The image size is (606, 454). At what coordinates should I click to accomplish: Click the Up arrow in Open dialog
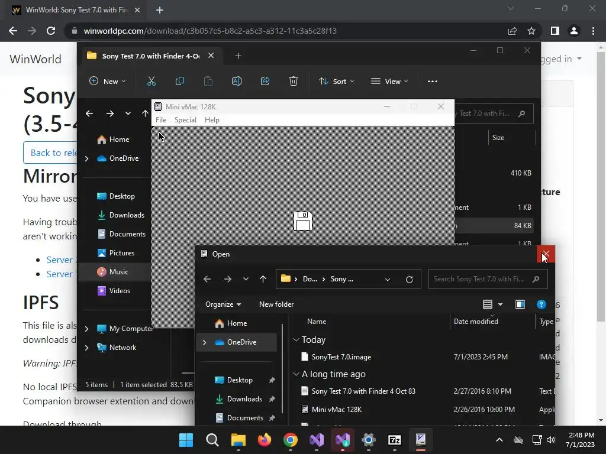[x=263, y=279]
